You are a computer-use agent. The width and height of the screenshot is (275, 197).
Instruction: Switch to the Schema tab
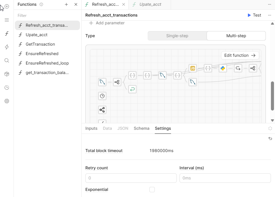[x=141, y=128]
